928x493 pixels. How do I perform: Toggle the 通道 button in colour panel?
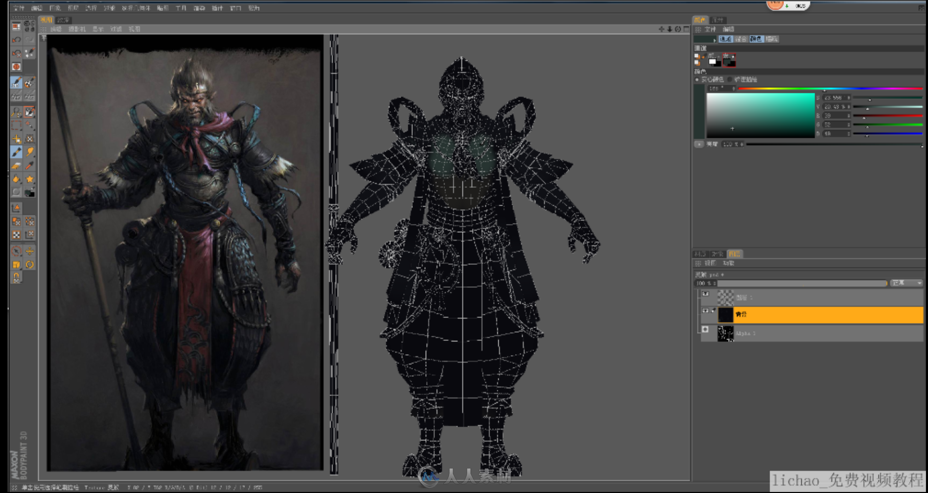pos(726,39)
